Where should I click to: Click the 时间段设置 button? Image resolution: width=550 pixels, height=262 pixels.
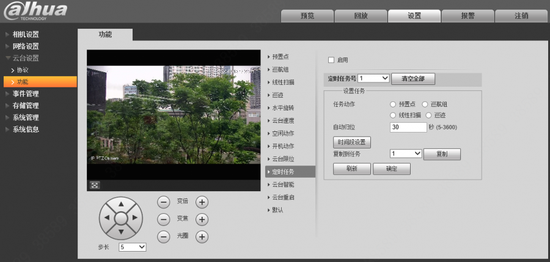[352, 142]
